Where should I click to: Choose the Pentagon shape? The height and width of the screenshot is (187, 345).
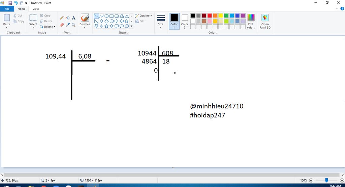[x=106, y=21]
